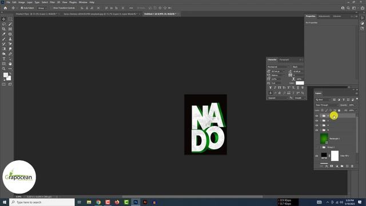The height and width of the screenshot is (206, 366).
Task: Open the Edit Toolbar three-dots button
Action: (10, 69)
